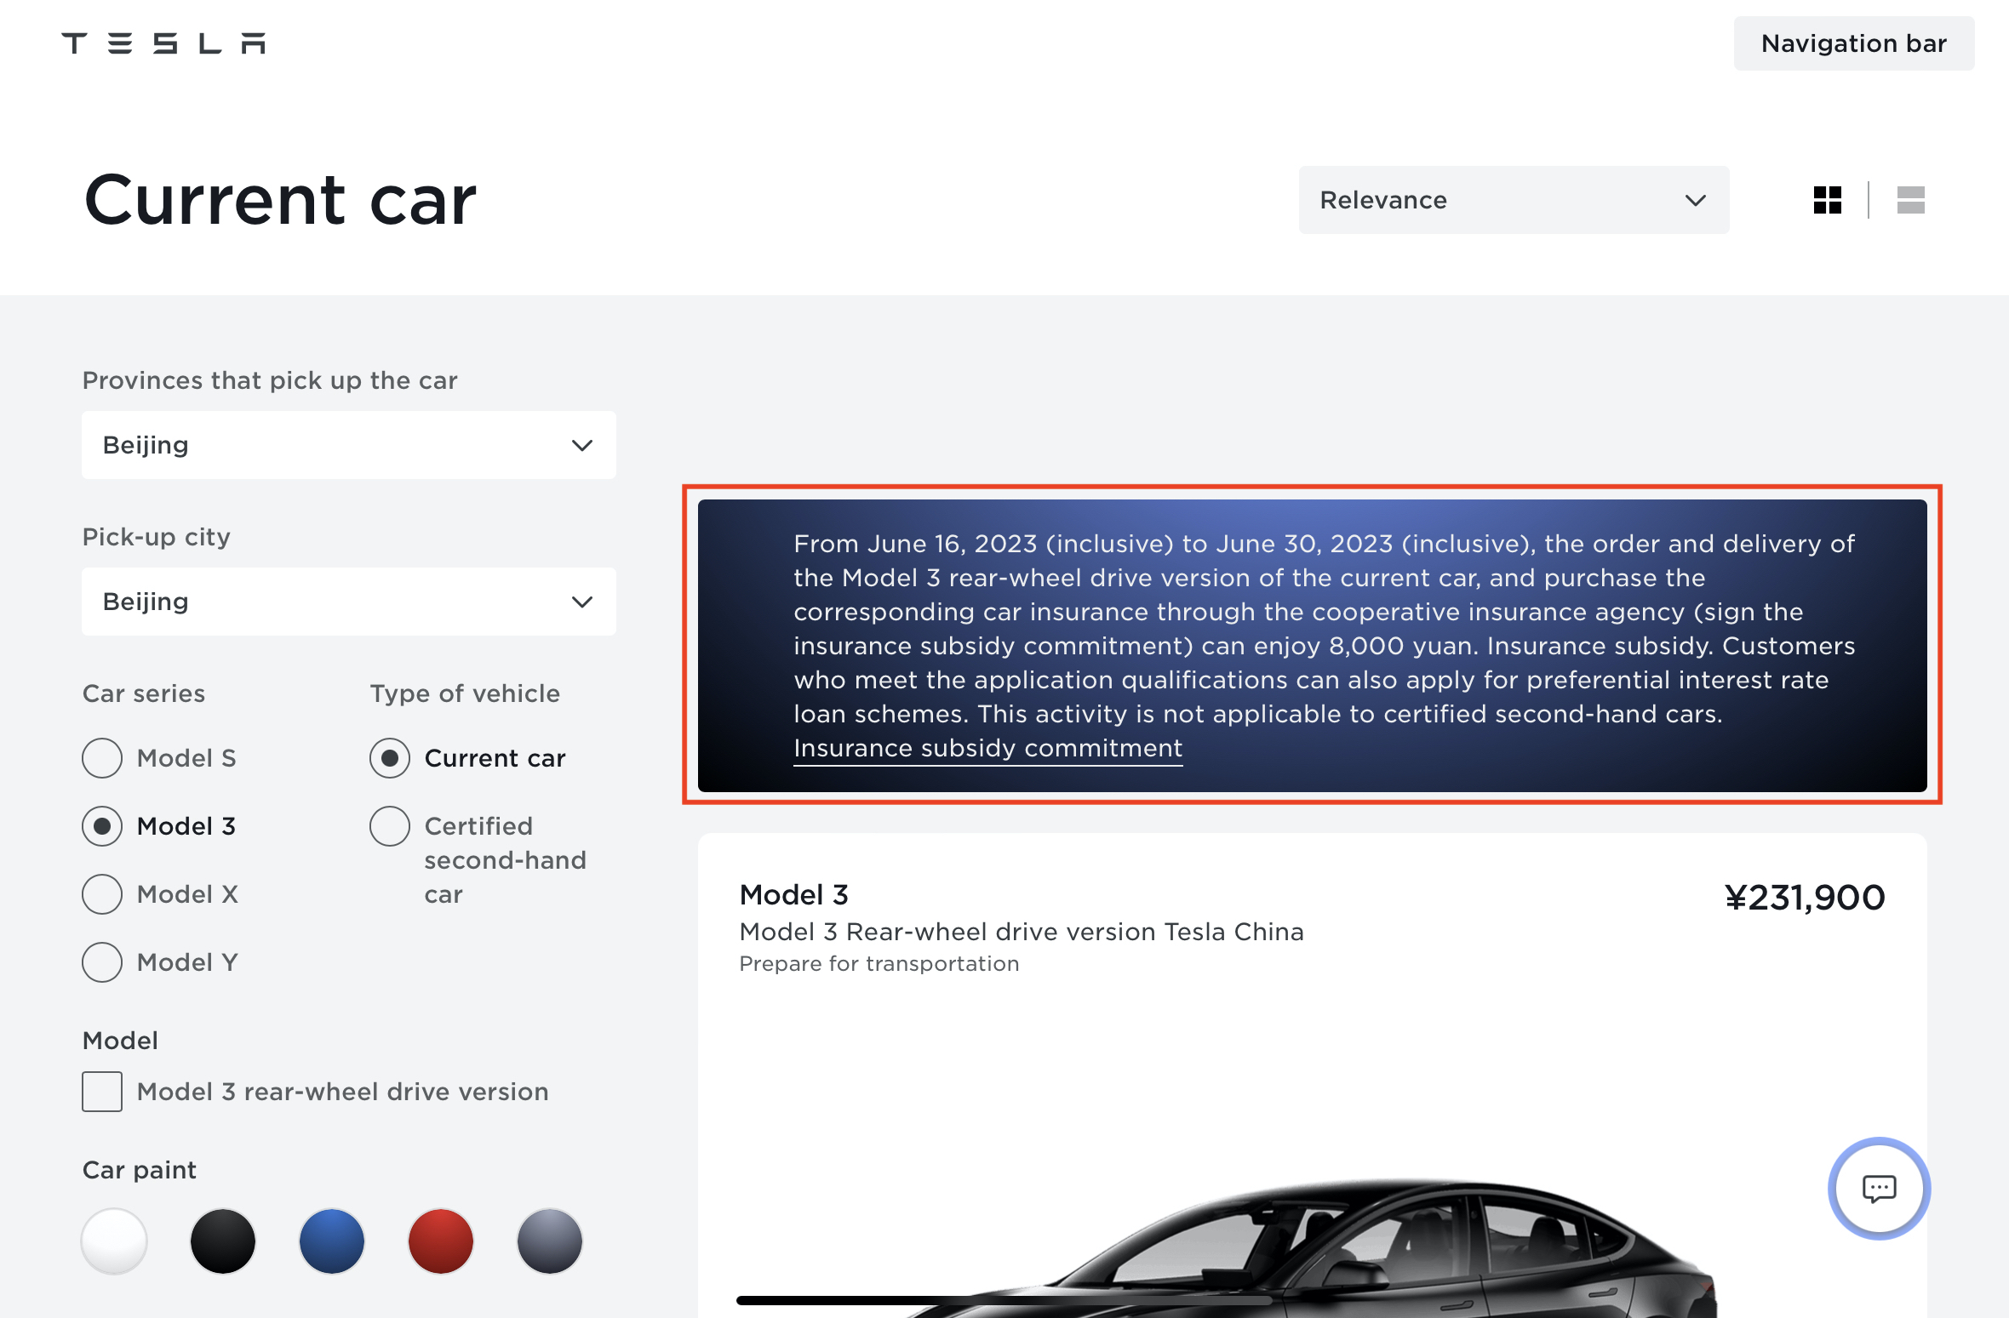Pick red car paint swatch
2009x1318 pixels.
(x=441, y=1241)
